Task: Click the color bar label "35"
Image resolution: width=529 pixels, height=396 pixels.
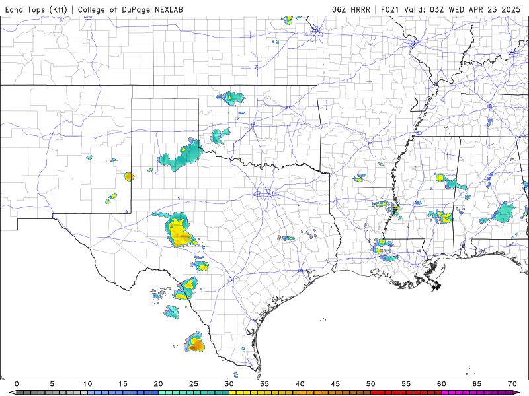Action: pyautogui.click(x=264, y=384)
